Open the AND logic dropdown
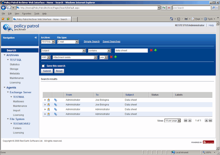The image size is (220, 155). (x=46, y=57)
